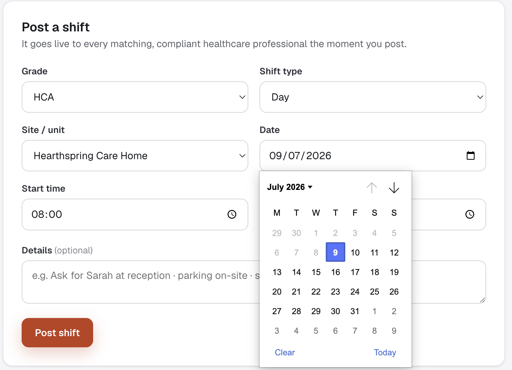Select 28 July in the calendar

tap(296, 311)
